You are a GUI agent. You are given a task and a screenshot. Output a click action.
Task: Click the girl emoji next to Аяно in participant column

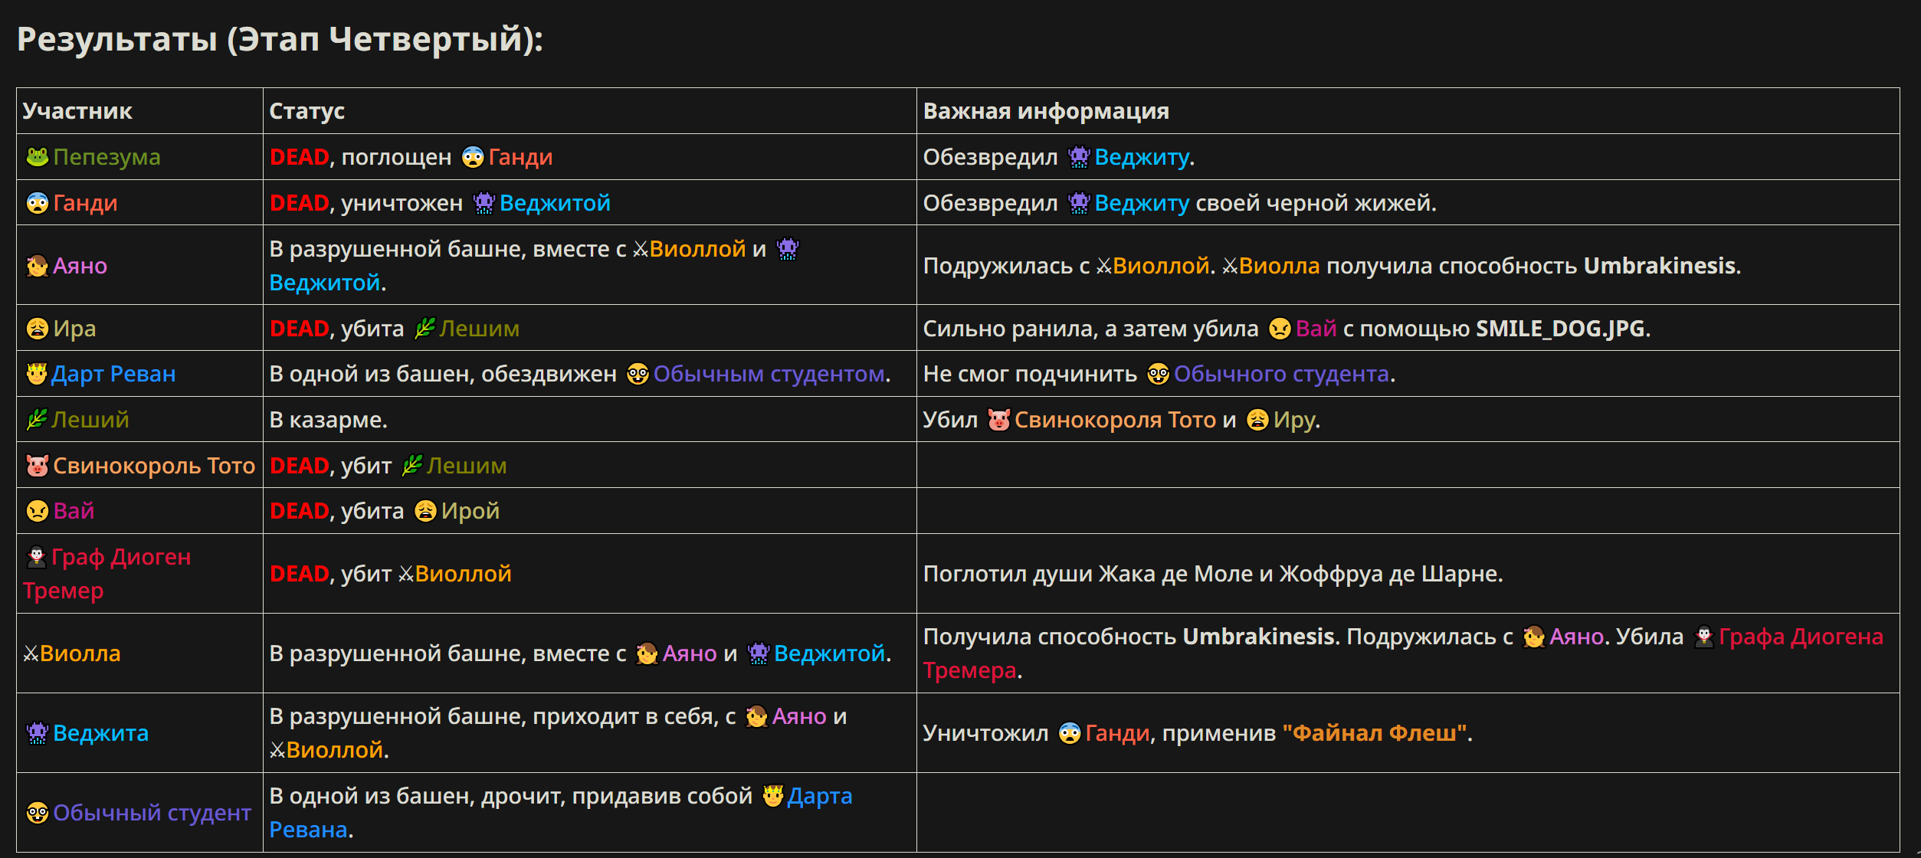tap(38, 266)
